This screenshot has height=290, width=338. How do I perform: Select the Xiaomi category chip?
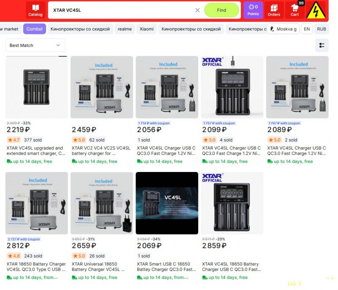(147, 29)
